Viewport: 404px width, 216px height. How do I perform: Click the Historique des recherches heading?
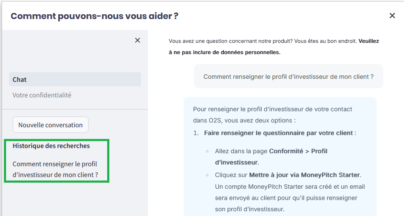[x=51, y=146]
